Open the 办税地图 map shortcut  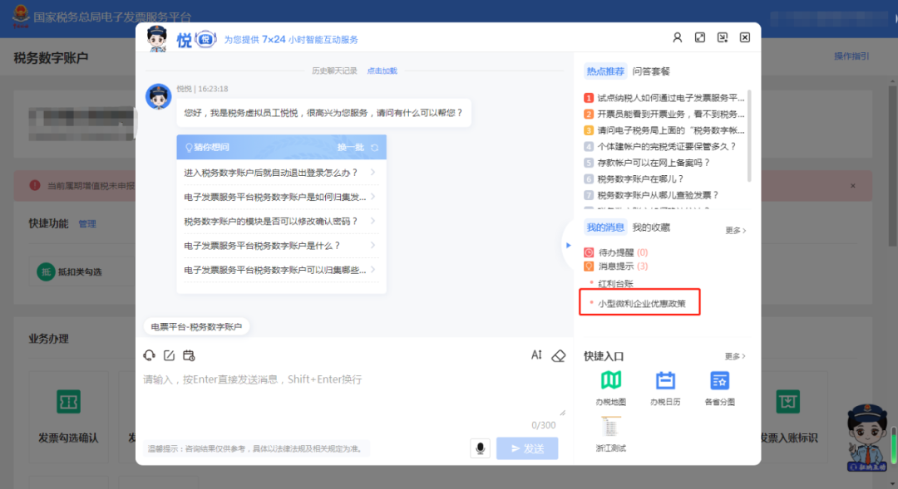(610, 387)
